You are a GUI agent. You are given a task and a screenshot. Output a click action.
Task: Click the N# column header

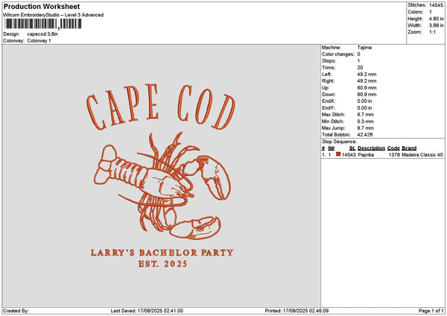331,148
